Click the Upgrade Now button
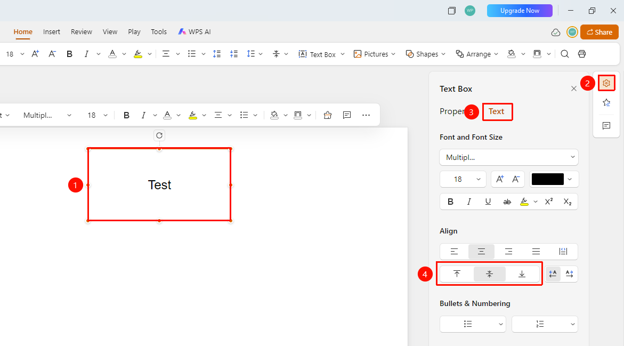 point(520,11)
